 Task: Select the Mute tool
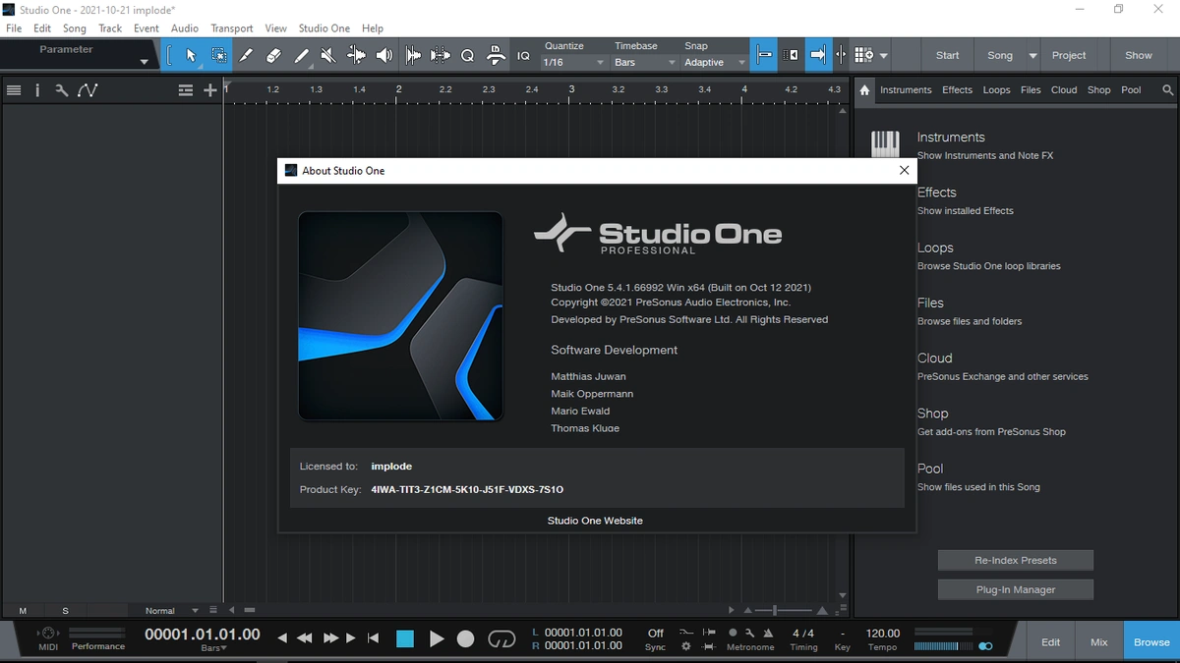pos(328,55)
